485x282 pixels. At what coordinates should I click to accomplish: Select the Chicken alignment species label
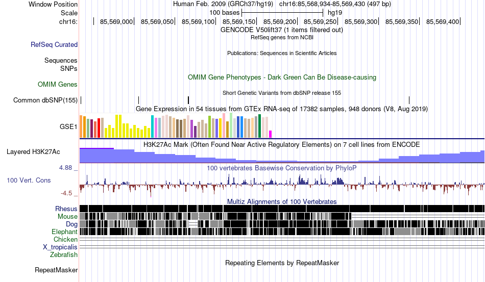point(65,239)
